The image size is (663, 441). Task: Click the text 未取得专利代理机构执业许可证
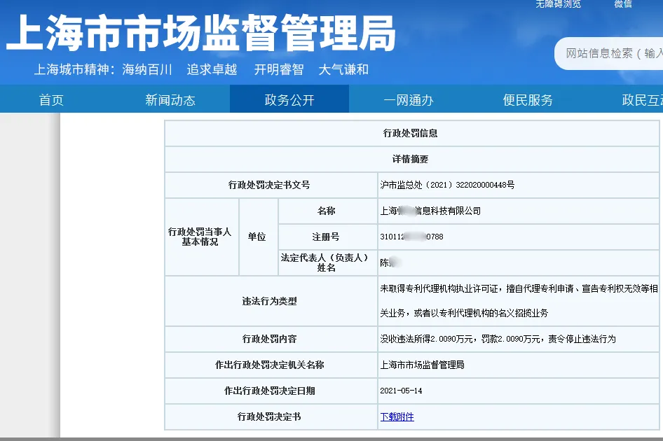(439, 288)
